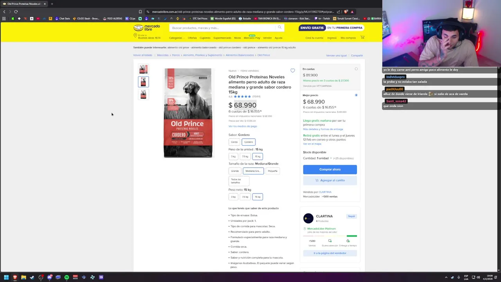Expand the Categorías dropdown
The image size is (501, 282).
tap(177, 38)
